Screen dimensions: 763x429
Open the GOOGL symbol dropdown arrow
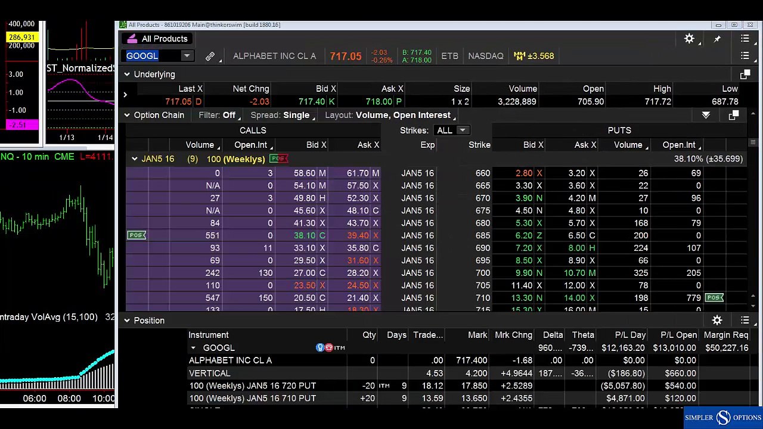[187, 56]
